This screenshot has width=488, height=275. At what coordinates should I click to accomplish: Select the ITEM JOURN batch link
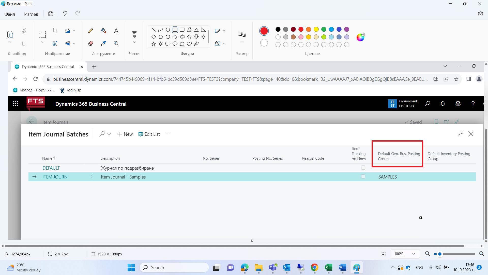tap(55, 177)
